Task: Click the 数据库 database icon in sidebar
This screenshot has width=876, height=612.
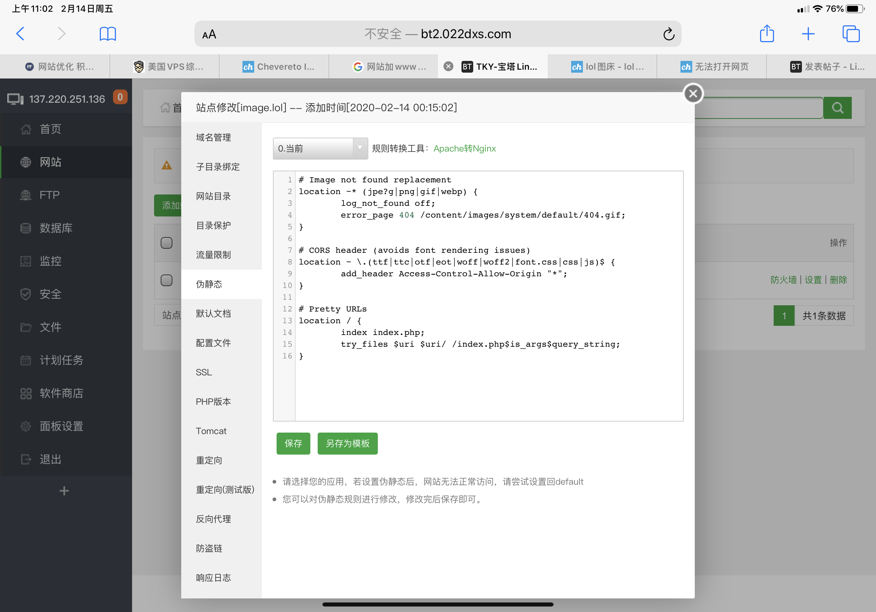Action: pos(26,228)
